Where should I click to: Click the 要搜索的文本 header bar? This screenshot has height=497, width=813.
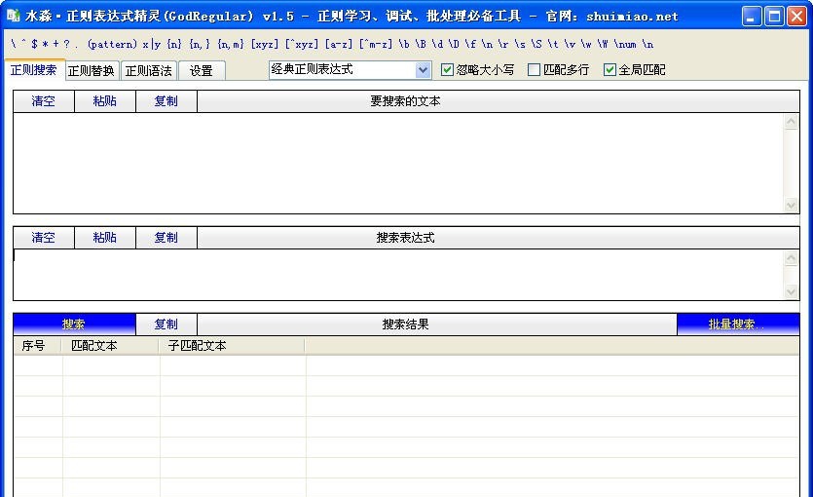499,101
